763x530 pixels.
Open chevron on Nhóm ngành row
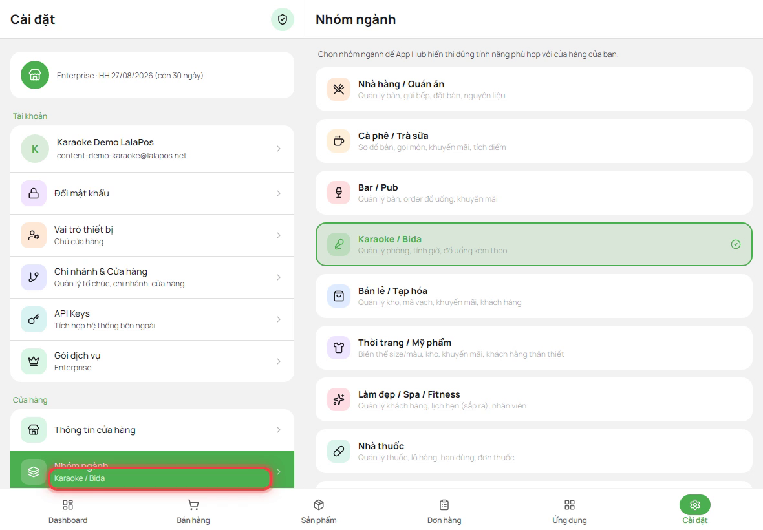(278, 472)
